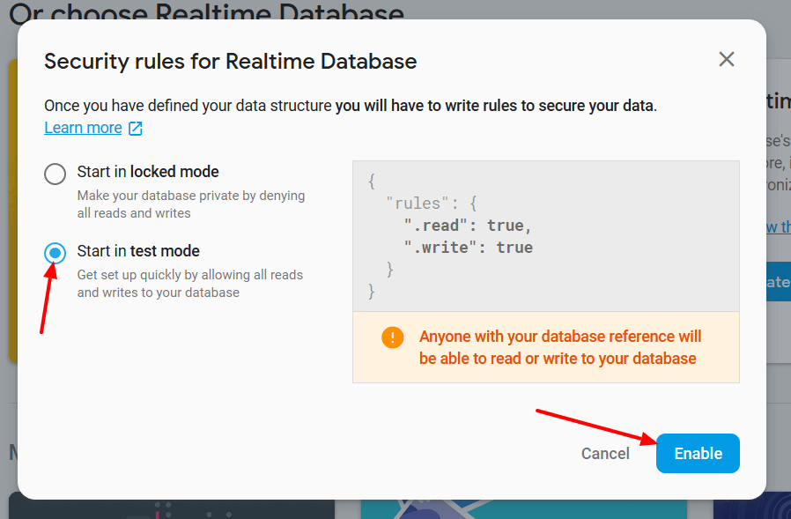
Task: Click the Security rules for Realtime Database heading
Action: point(231,62)
